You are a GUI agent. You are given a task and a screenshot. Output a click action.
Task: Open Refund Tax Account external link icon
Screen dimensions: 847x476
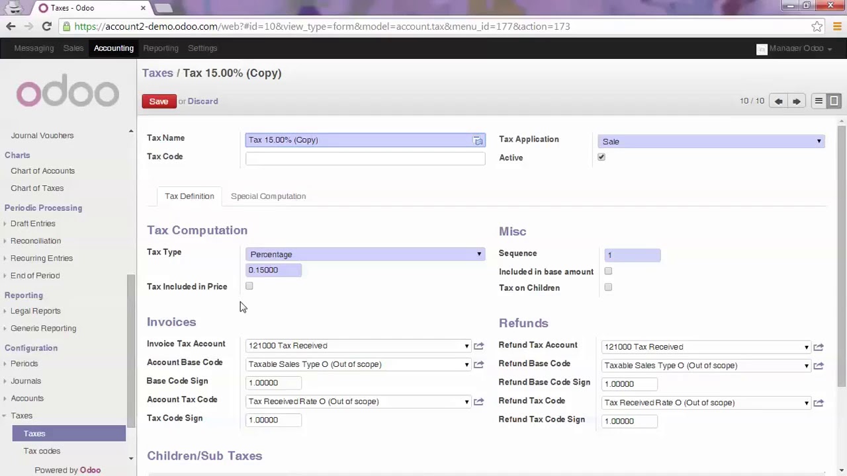coord(819,347)
